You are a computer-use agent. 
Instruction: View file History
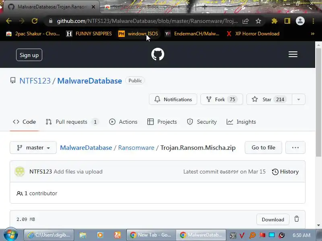[285, 172]
